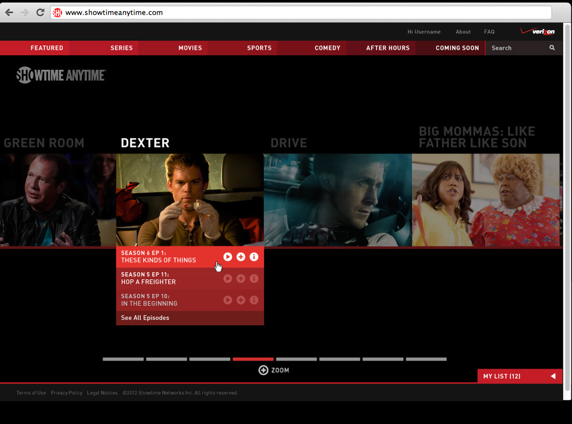Select the Comedy tab

pyautogui.click(x=327, y=48)
